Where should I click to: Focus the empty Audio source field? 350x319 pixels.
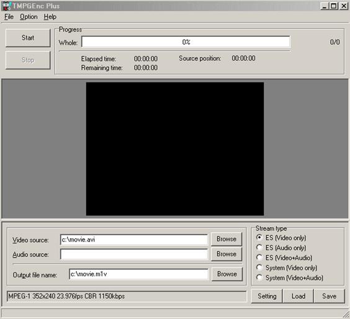(x=134, y=254)
